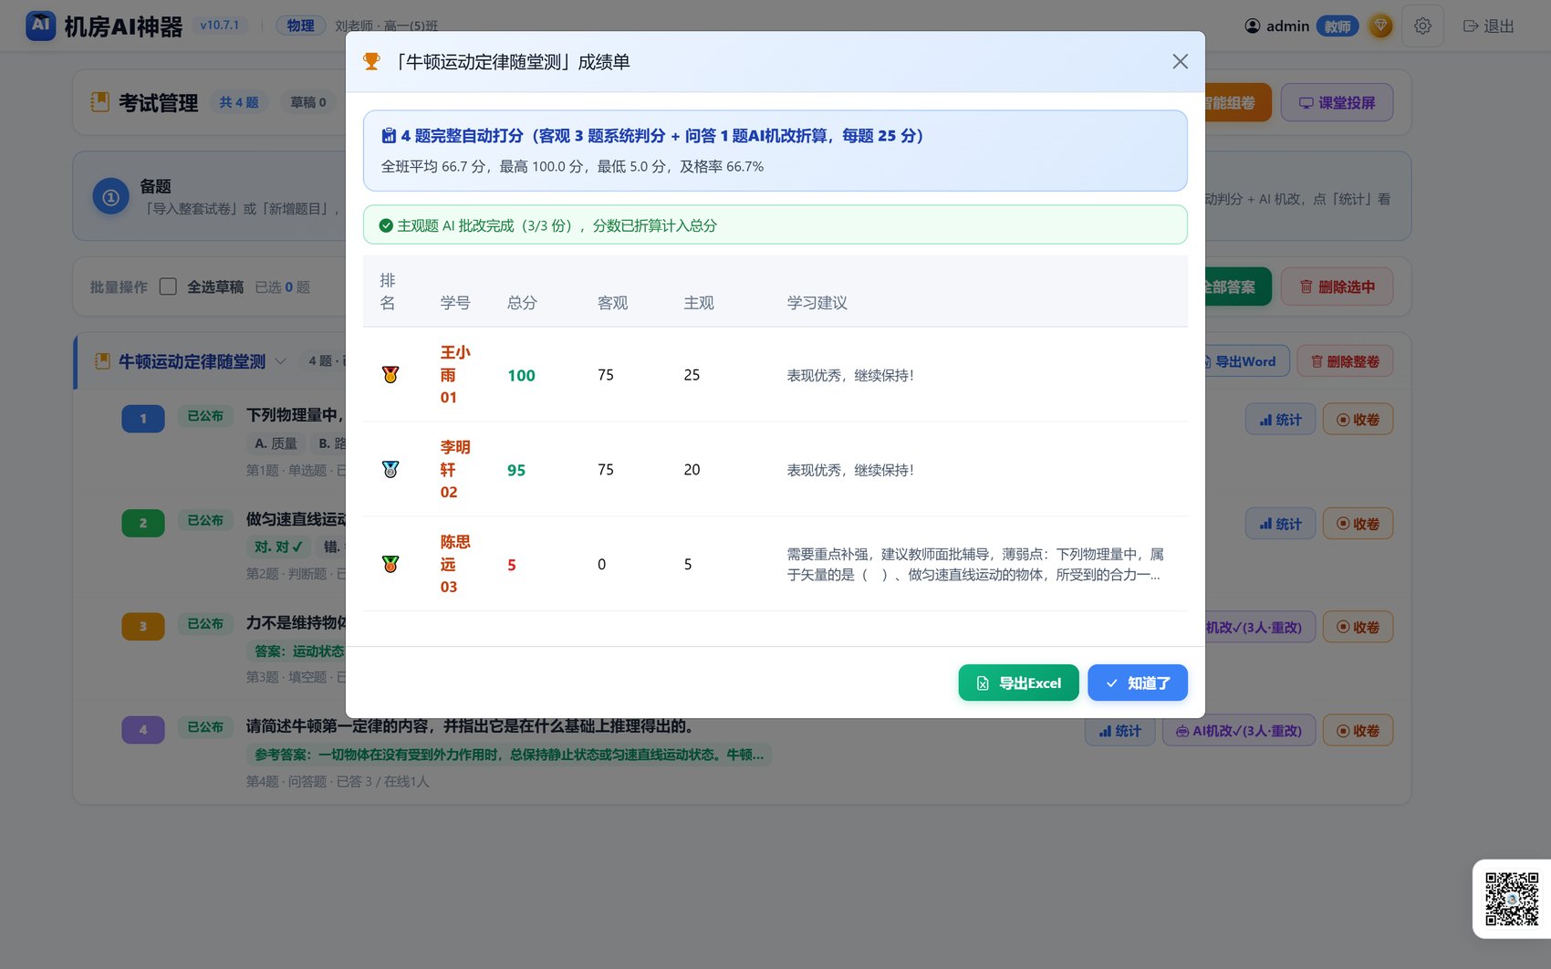Click 收卷 button for question 4
This screenshot has width=1551, height=969.
[x=1358, y=731]
